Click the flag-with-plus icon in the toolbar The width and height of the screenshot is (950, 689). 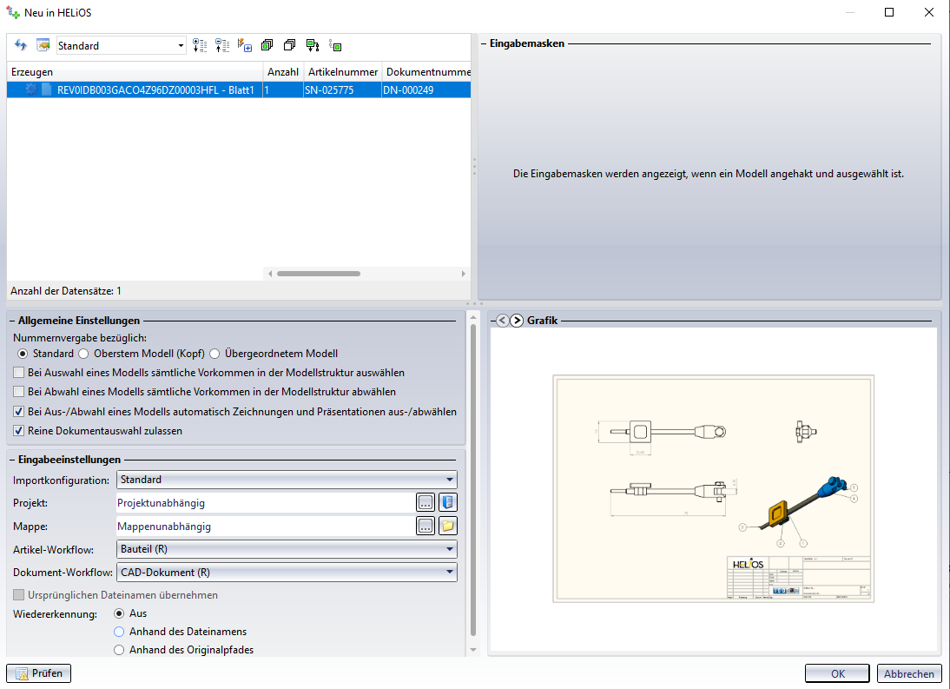coord(244,45)
